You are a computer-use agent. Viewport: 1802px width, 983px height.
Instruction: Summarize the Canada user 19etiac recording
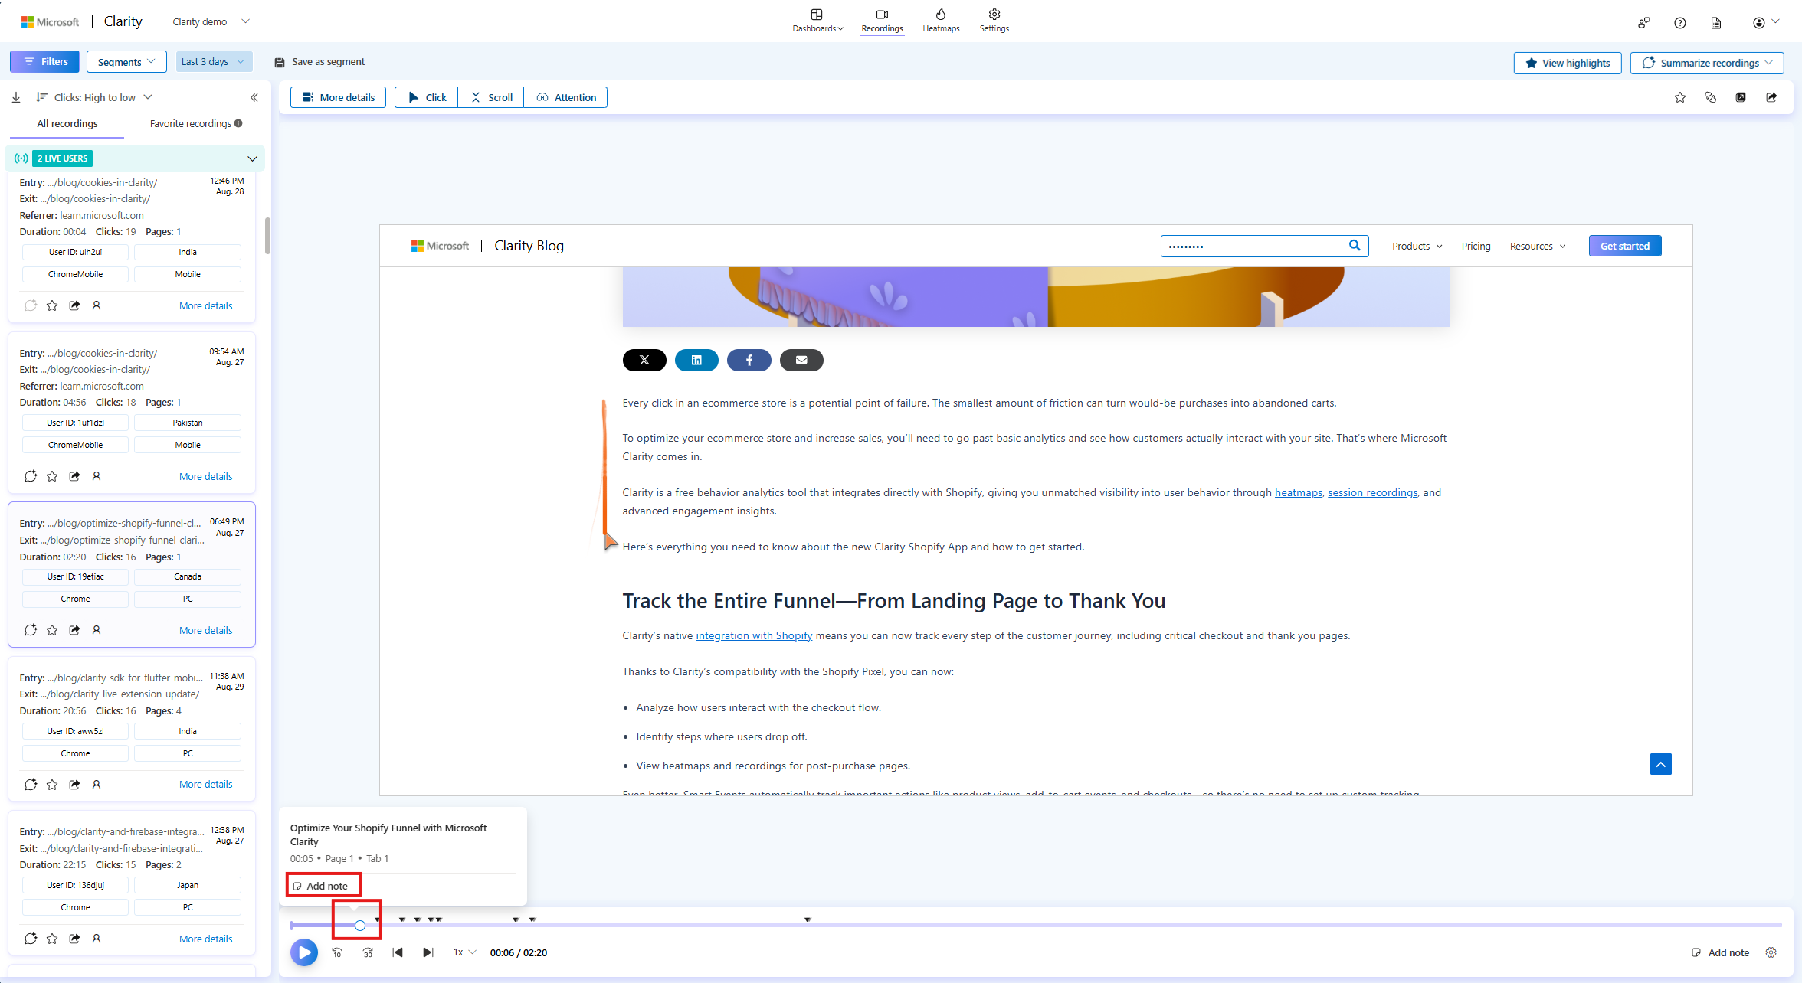pyautogui.click(x=31, y=630)
